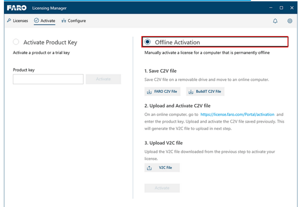Image resolution: width=301 pixels, height=207 pixels.
Task: Click the checkmark icon beside Activate tab
Action: click(x=36, y=21)
